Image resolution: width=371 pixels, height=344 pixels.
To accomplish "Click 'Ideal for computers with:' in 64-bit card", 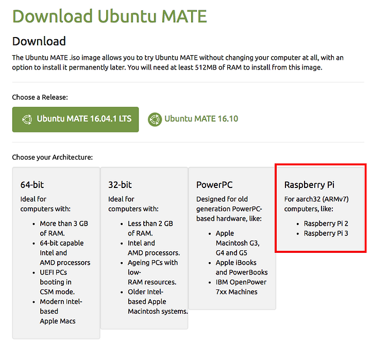I will [x=45, y=204].
